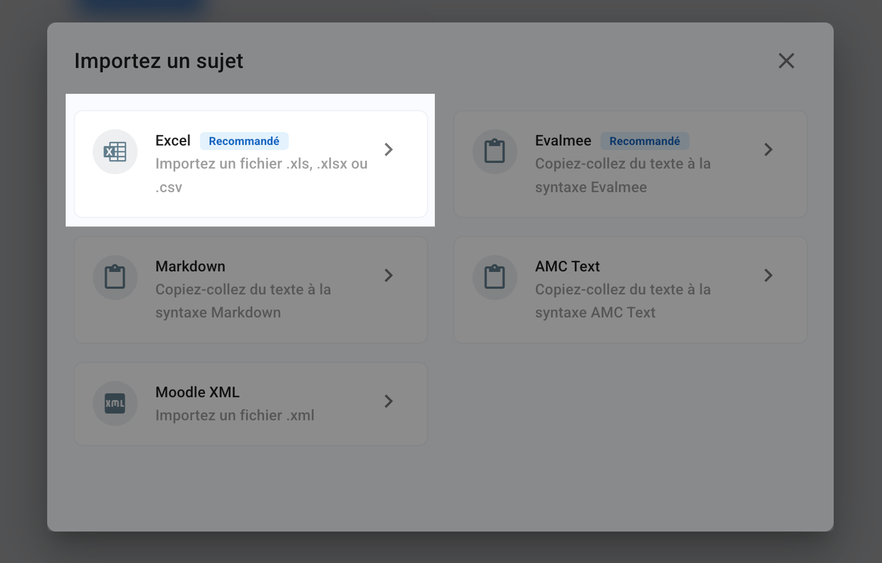The height and width of the screenshot is (563, 882).
Task: Open the AMC Text chevron arrow
Action: 769,275
